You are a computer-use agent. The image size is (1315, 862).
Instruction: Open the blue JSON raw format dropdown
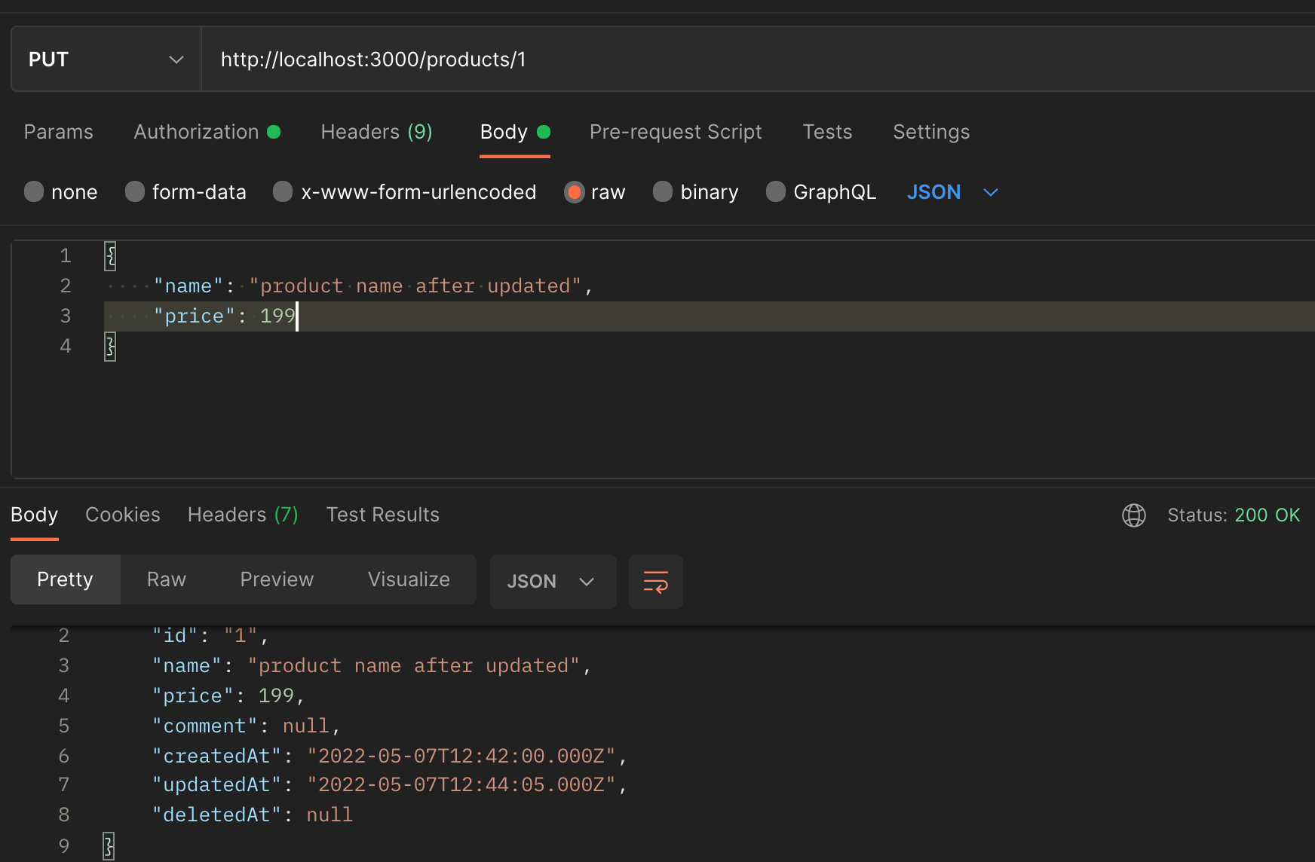pyautogui.click(x=952, y=192)
